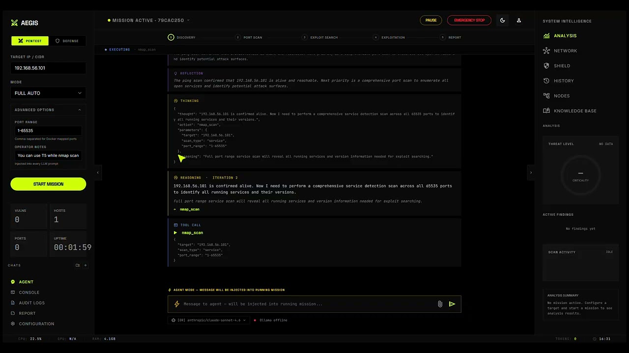Image resolution: width=629 pixels, height=353 pixels.
Task: Click the Port Range input field
Action: (x=48, y=130)
